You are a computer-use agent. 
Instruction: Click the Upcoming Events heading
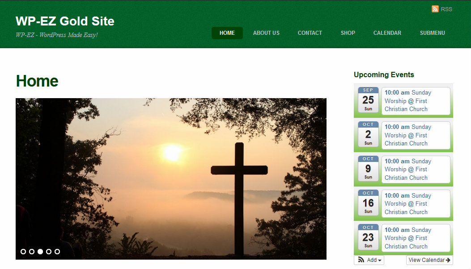click(384, 74)
